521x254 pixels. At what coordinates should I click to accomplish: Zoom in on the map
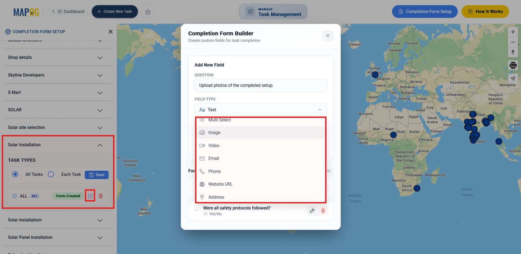tap(513, 32)
